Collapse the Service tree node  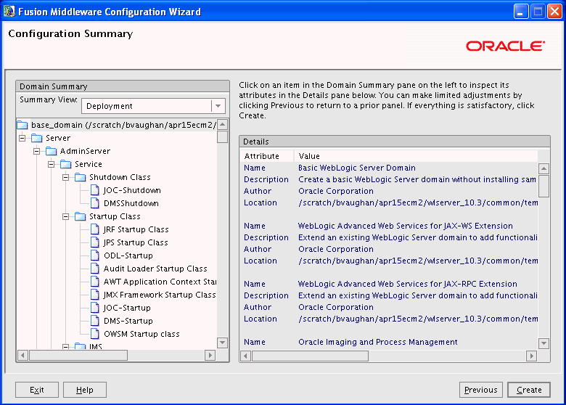point(52,164)
